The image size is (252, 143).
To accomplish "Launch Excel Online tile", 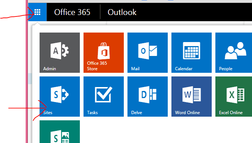I will [x=234, y=97].
